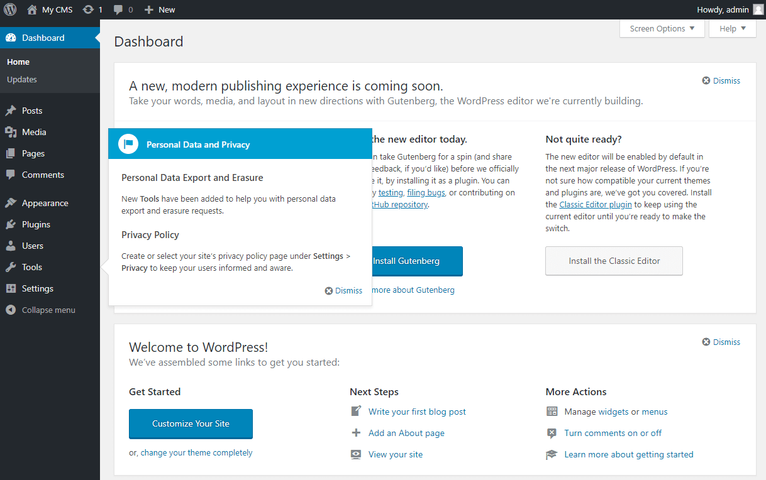Dismiss the Gutenberg announcement panel
766x480 pixels.
(721, 80)
